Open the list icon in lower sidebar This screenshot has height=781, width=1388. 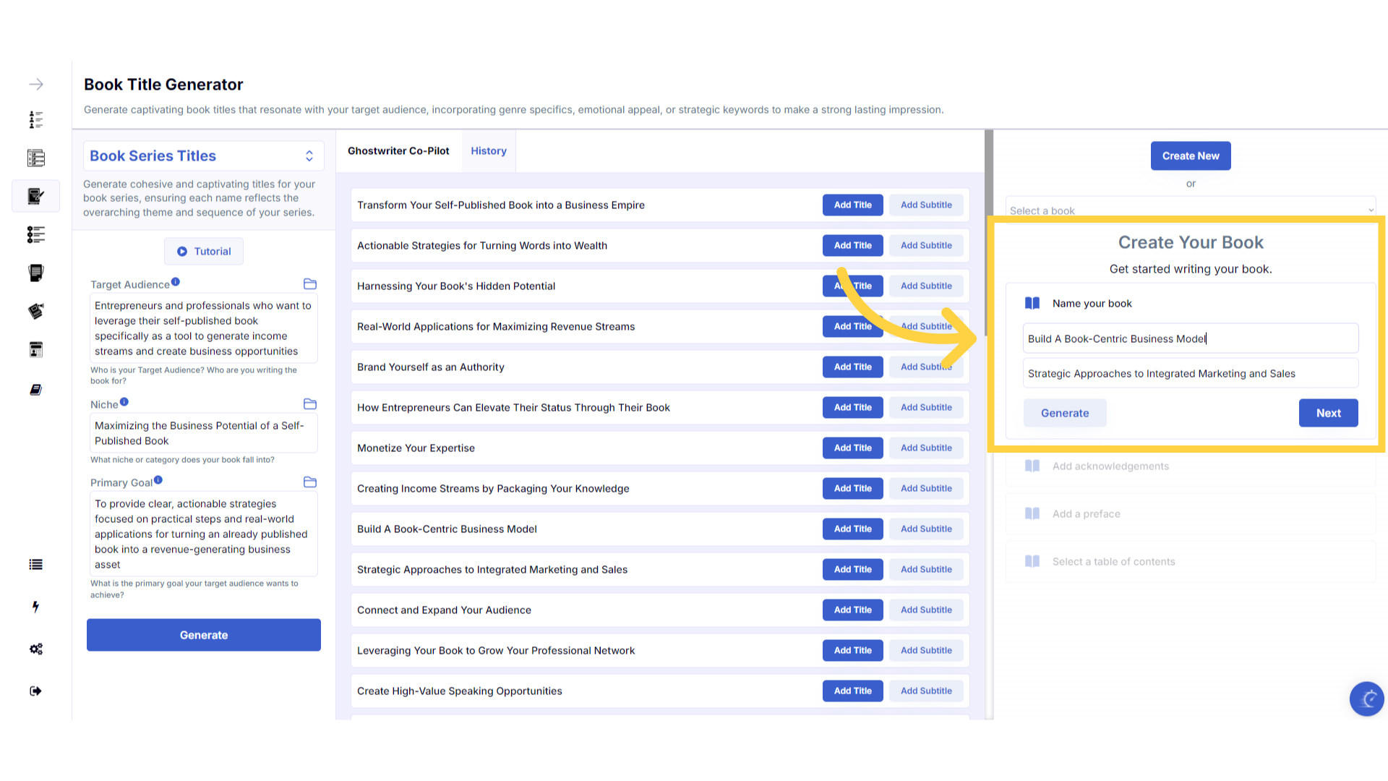35,565
